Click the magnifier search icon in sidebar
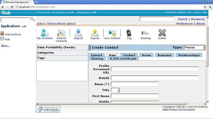This screenshot has width=213, height=119. [33, 19]
